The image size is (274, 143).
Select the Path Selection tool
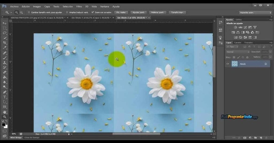point(5,102)
